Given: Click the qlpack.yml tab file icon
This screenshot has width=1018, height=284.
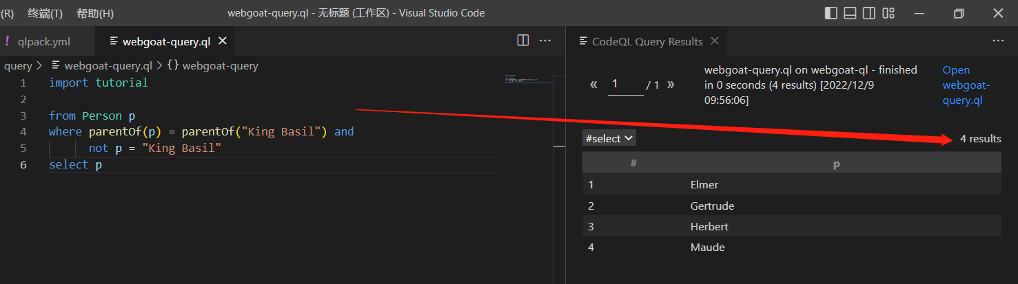Looking at the screenshot, I should click(x=7, y=41).
